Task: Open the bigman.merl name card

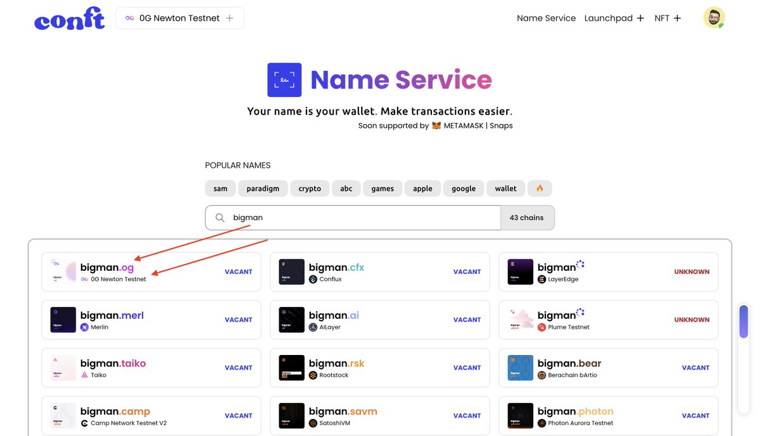Action: point(151,320)
